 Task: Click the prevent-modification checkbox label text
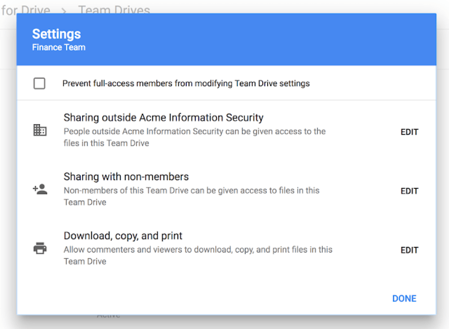click(x=185, y=83)
